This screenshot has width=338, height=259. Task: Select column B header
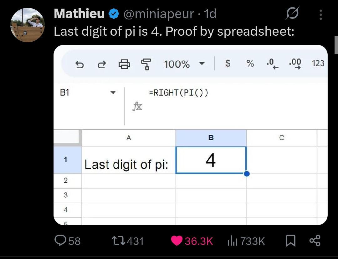(x=211, y=138)
